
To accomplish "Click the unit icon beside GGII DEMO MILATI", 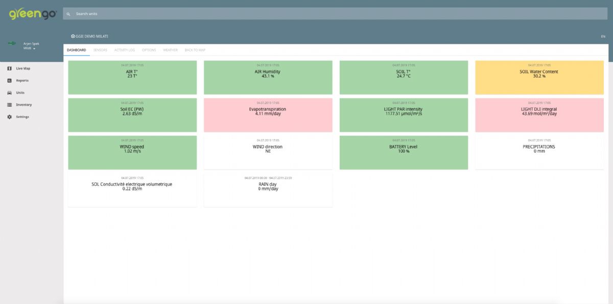I will tap(73, 36).
